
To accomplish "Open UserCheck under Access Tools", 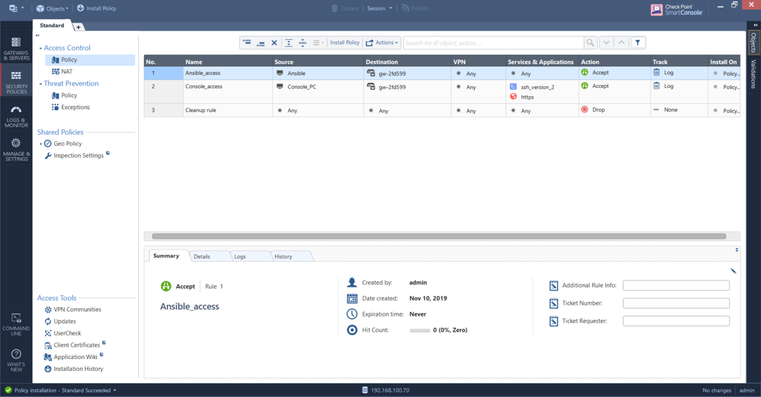I will click(x=63, y=333).
